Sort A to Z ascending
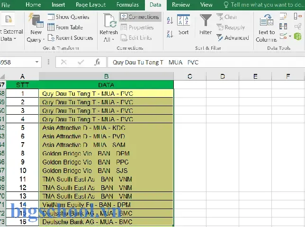This screenshot has height=227, width=305. pyautogui.click(x=170, y=20)
